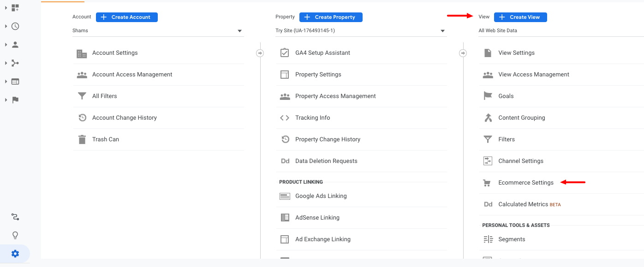Click the Create View button
This screenshot has width=644, height=267.
point(520,17)
